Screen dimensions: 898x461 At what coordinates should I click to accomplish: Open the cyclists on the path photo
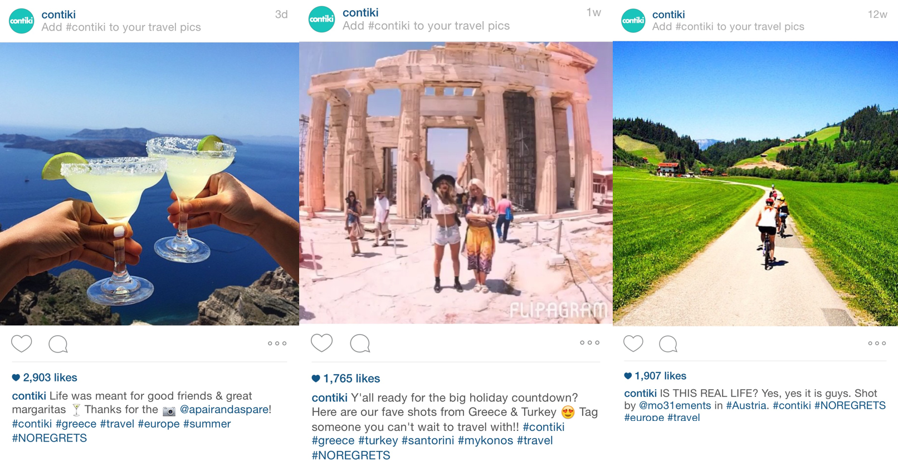click(x=755, y=184)
